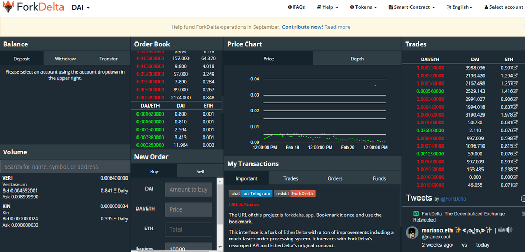Open the Important transactions tab

(x=246, y=178)
